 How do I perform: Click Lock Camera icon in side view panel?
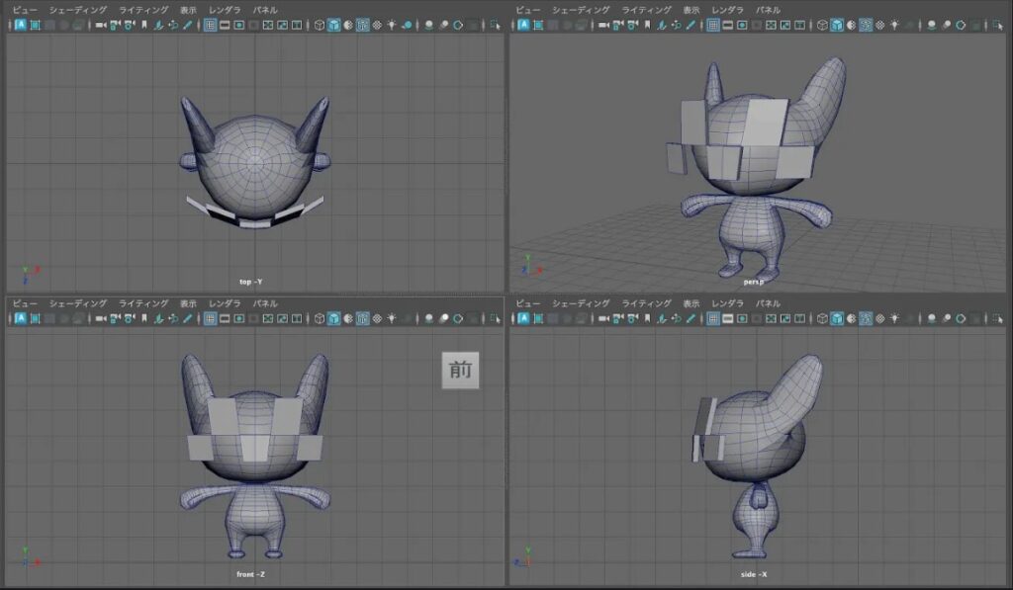(618, 318)
